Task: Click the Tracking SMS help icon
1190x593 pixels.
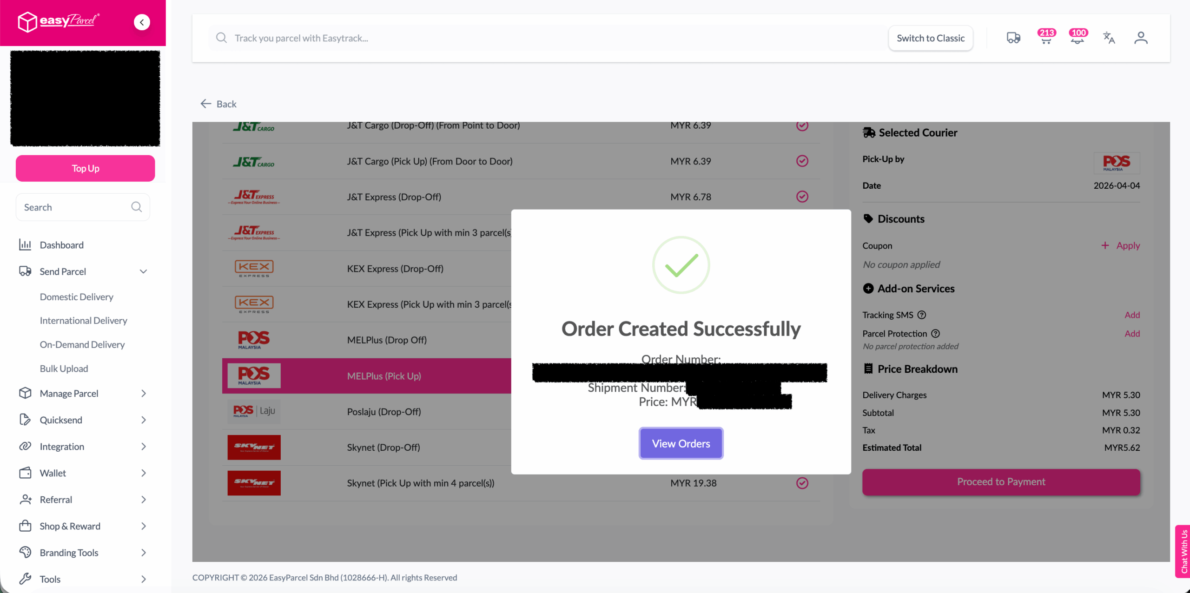Action: (922, 315)
